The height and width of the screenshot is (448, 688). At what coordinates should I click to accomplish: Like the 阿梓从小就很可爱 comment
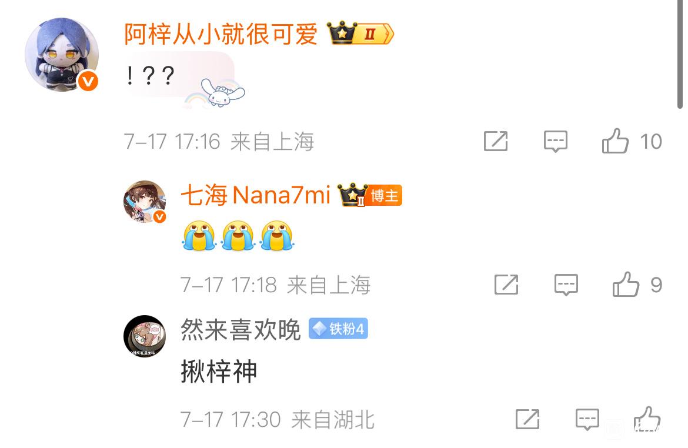(615, 141)
